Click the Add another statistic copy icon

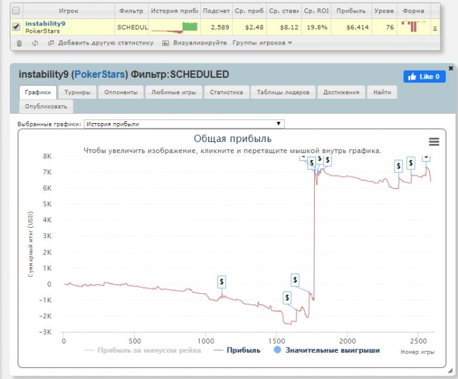(51, 43)
